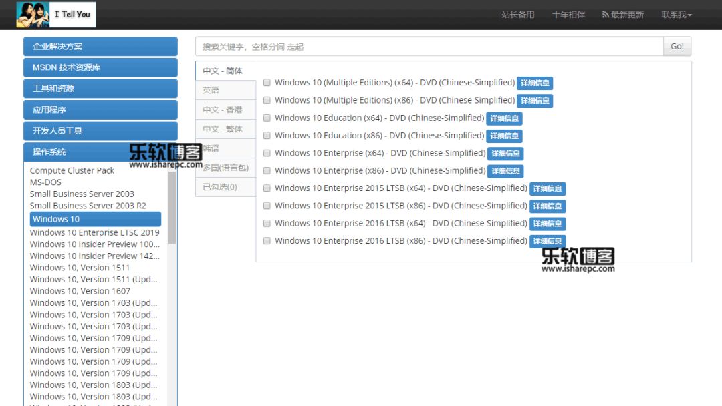722x406 pixels.
Task: Expand the 开发人员工具 section
Action: 100,131
